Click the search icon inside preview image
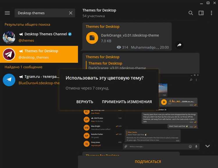Screen dimensions: 218x168 coord(191,80)
